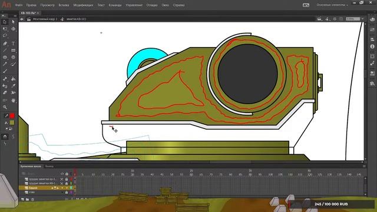Create a new layer in timeline

click(x=22, y=199)
